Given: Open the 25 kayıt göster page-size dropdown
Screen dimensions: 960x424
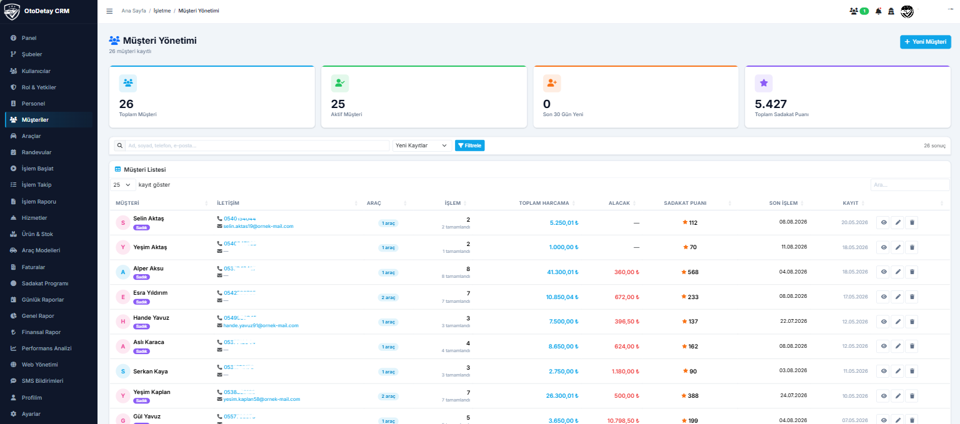Looking at the screenshot, I should pos(123,185).
